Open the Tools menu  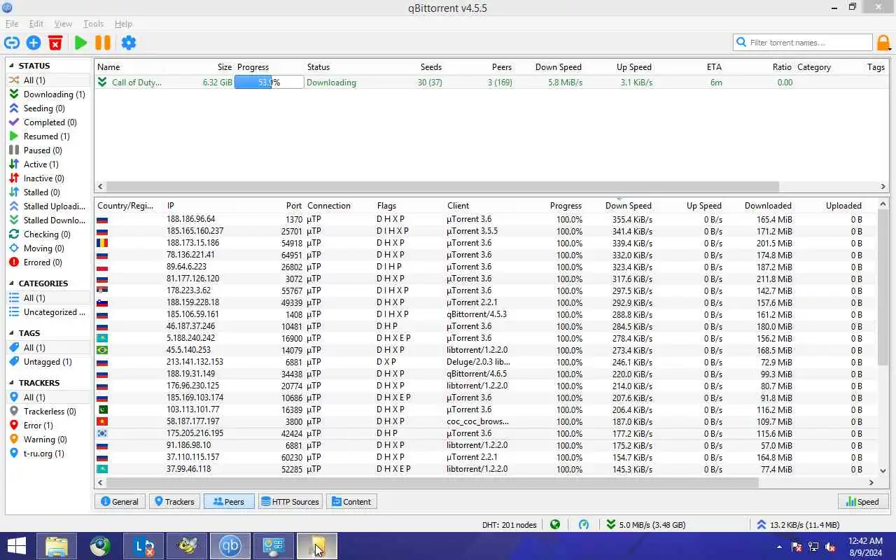point(93,24)
